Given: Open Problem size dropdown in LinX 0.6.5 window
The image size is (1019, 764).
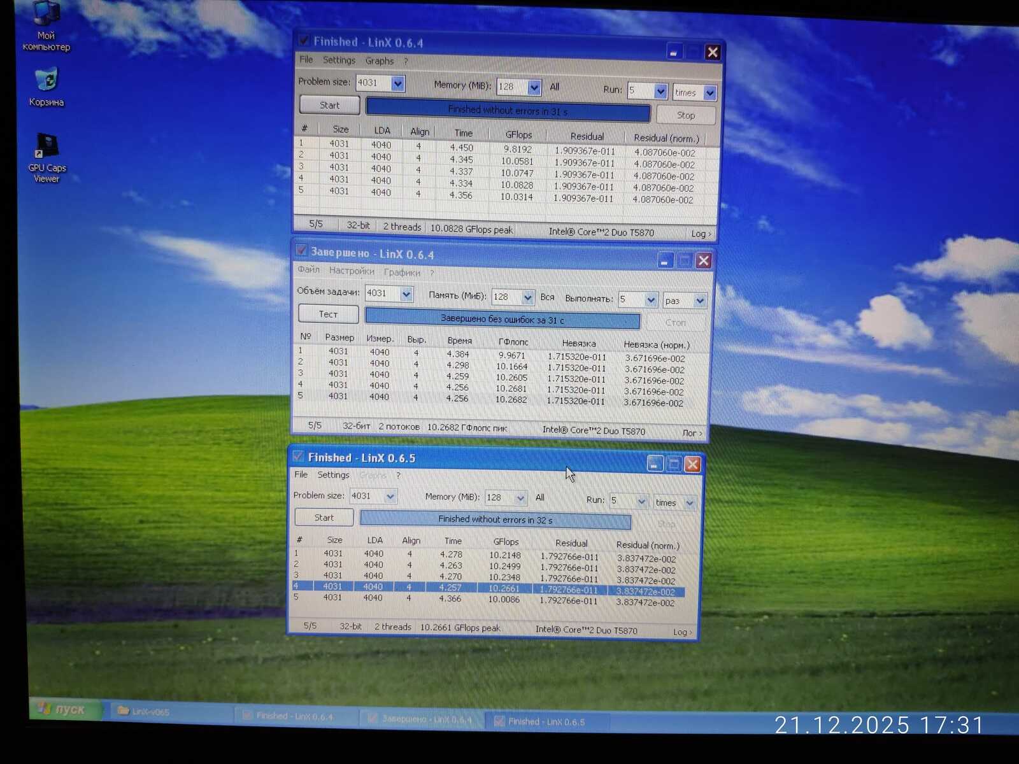Looking at the screenshot, I should [390, 496].
